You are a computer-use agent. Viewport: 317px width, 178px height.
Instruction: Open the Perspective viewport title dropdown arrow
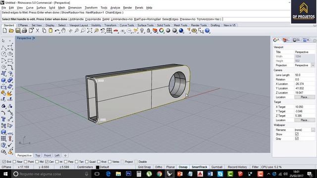tap(34, 38)
